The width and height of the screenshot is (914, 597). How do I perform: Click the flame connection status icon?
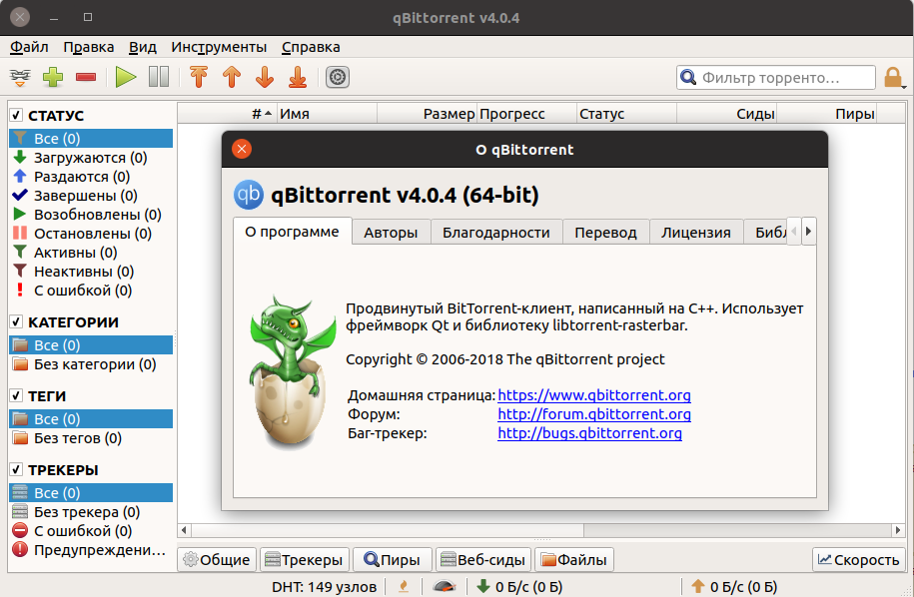404,586
